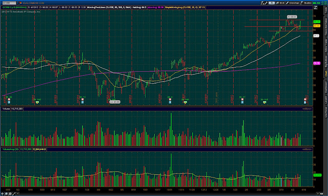The width and height of the screenshot is (328, 196).
Task: Open the D aggregation period selector
Action: click(x=272, y=3)
